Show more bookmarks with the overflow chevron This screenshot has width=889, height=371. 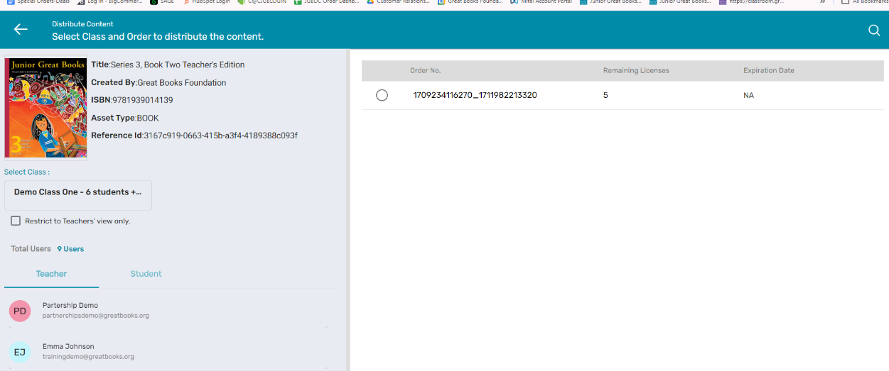822,2
